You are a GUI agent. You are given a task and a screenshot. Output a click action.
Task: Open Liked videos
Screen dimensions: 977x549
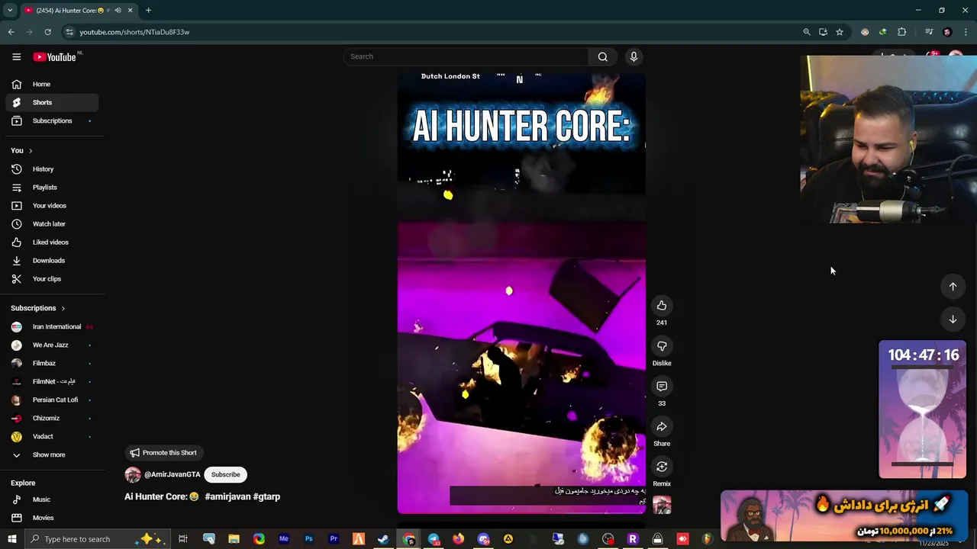pyautogui.click(x=52, y=242)
